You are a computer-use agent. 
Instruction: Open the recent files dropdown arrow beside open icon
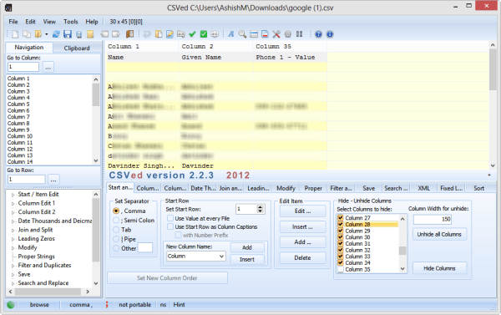pos(46,34)
